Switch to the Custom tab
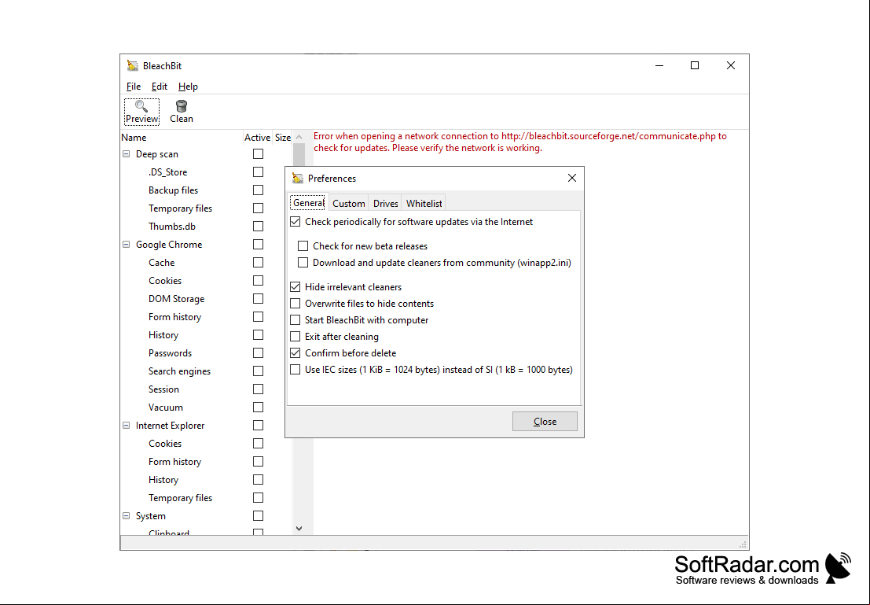 point(348,203)
